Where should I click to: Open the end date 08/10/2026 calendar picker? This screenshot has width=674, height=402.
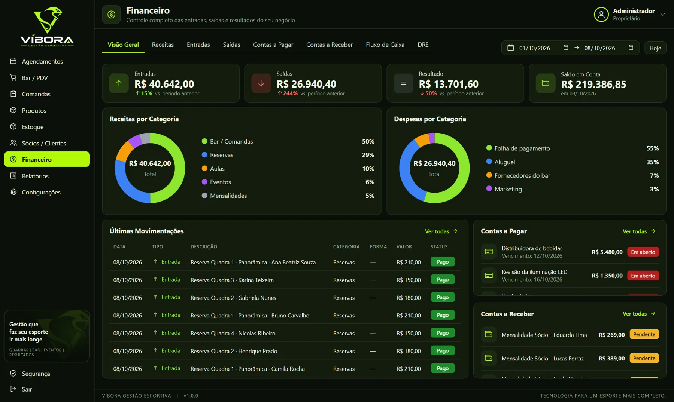pos(631,47)
